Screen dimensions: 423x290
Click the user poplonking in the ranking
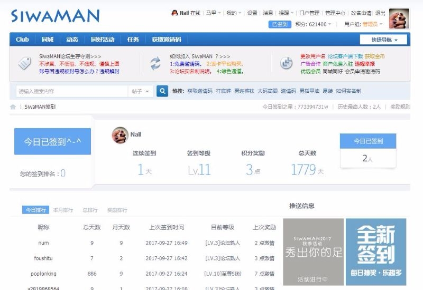pyautogui.click(x=43, y=274)
